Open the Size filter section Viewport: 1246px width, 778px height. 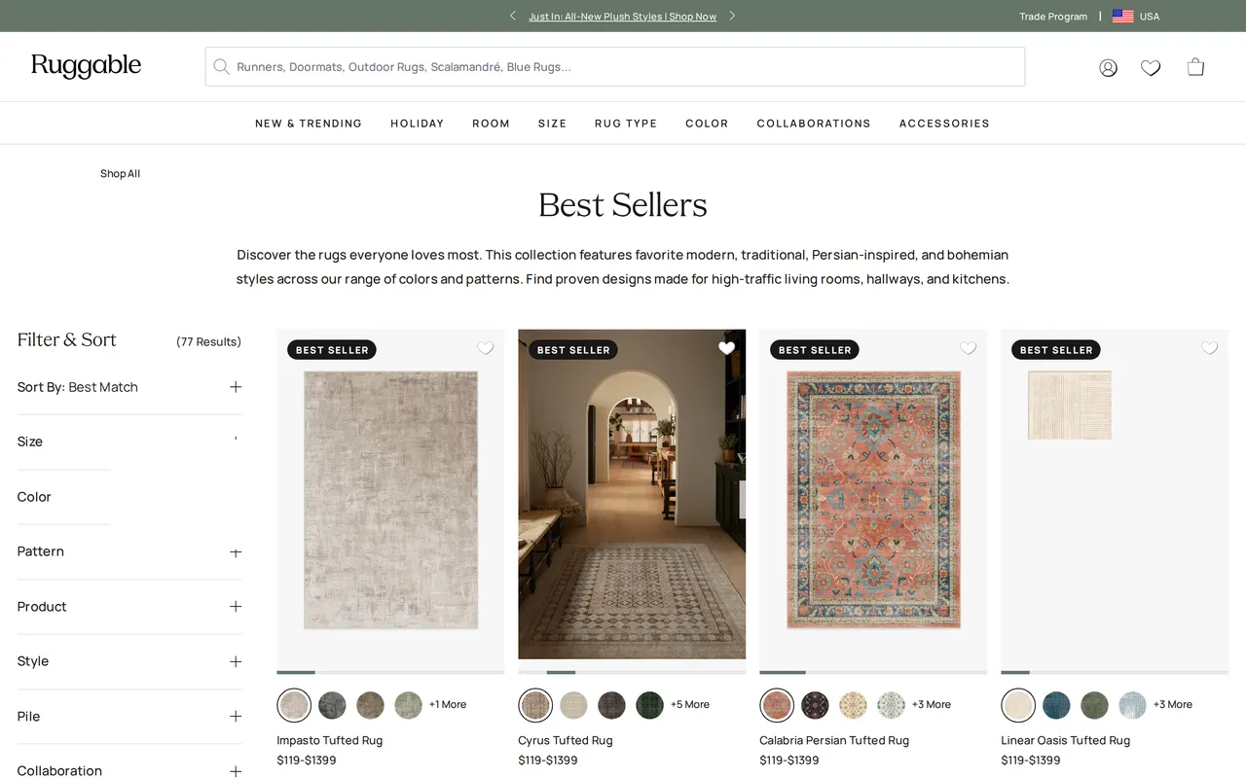click(x=129, y=442)
